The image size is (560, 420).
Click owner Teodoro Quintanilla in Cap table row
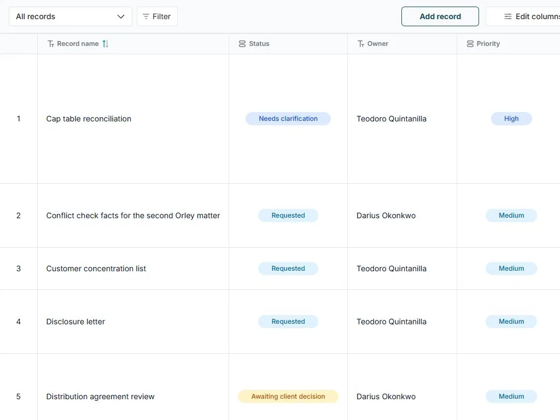392,119
